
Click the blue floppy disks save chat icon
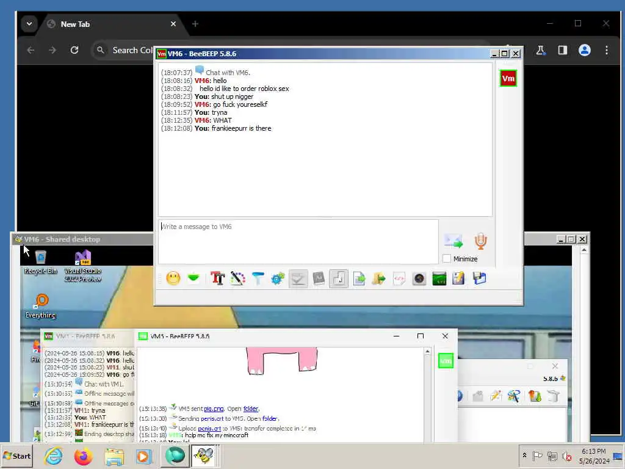click(x=480, y=278)
